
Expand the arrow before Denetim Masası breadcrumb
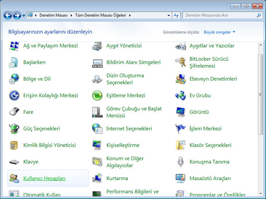[x=36, y=15]
